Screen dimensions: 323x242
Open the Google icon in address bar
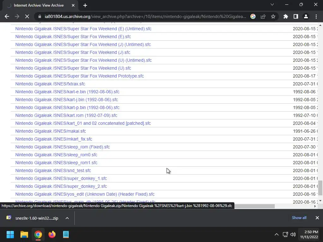(253, 16)
